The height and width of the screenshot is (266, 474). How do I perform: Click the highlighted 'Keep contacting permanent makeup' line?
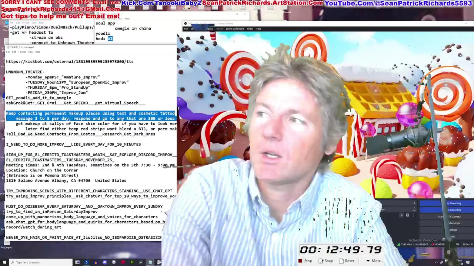pyautogui.click(x=90, y=113)
